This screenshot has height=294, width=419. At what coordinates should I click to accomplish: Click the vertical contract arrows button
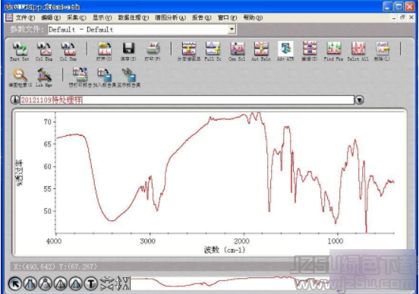coord(127,283)
